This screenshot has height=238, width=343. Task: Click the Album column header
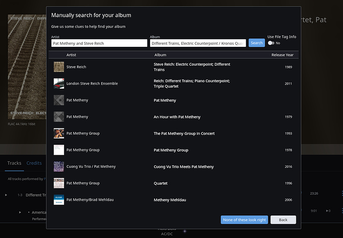pyautogui.click(x=160, y=55)
